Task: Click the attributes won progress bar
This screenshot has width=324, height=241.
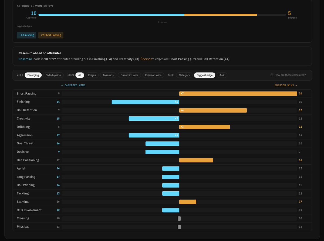Action: click(162, 15)
